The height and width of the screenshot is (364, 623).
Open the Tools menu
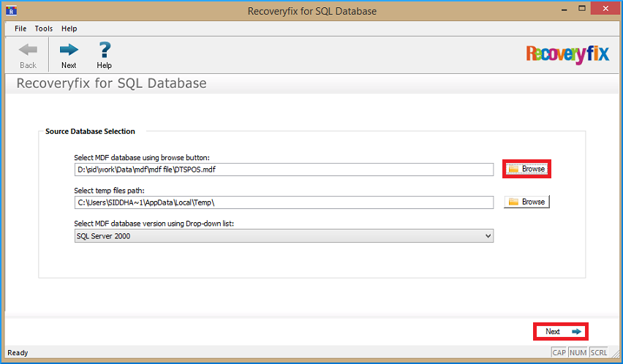point(44,29)
